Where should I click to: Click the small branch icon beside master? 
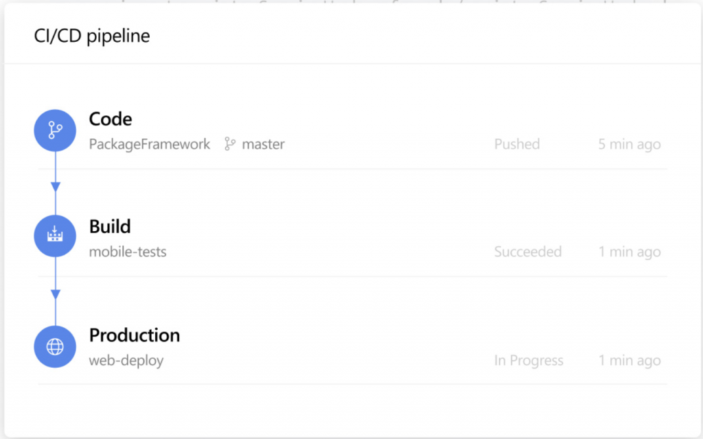pyautogui.click(x=230, y=144)
